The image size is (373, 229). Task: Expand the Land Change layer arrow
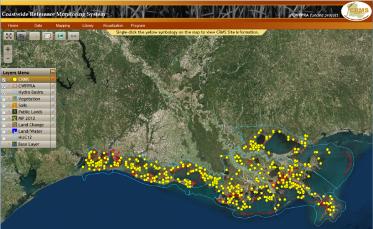[9, 125]
